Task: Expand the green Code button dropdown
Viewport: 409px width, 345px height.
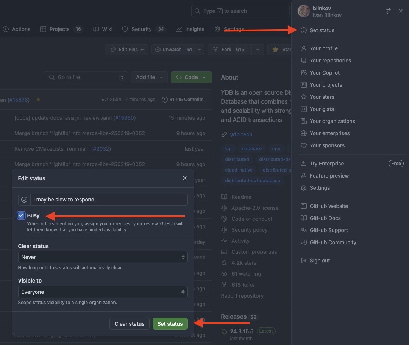Action: 191,77
